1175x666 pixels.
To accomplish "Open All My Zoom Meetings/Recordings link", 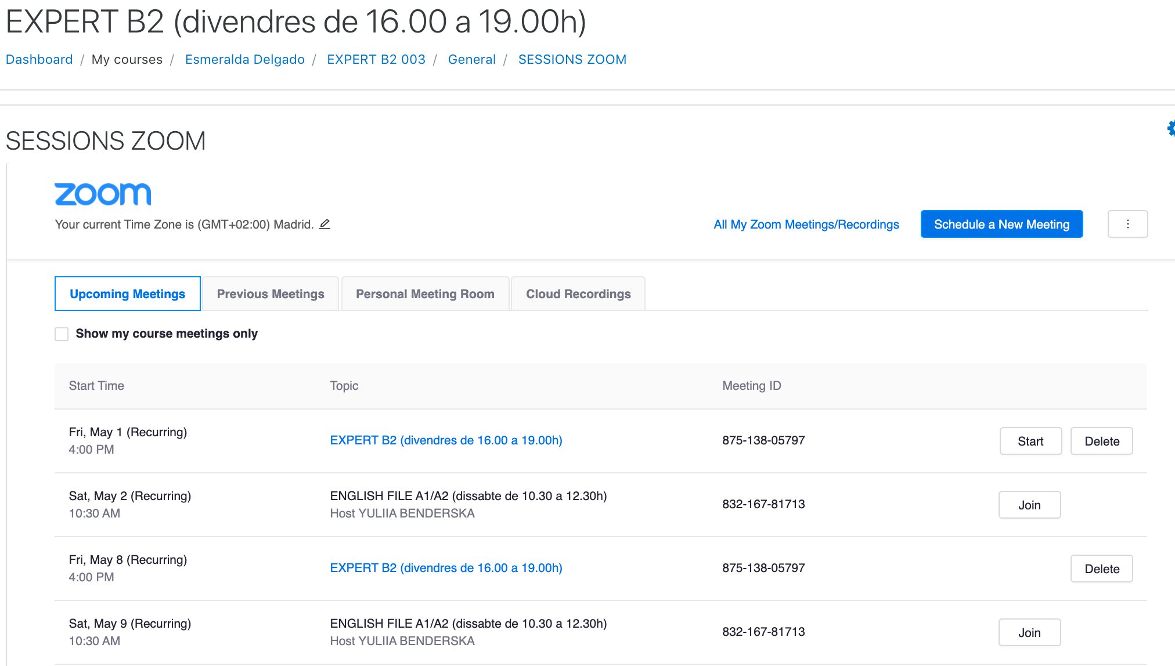I will click(x=806, y=225).
